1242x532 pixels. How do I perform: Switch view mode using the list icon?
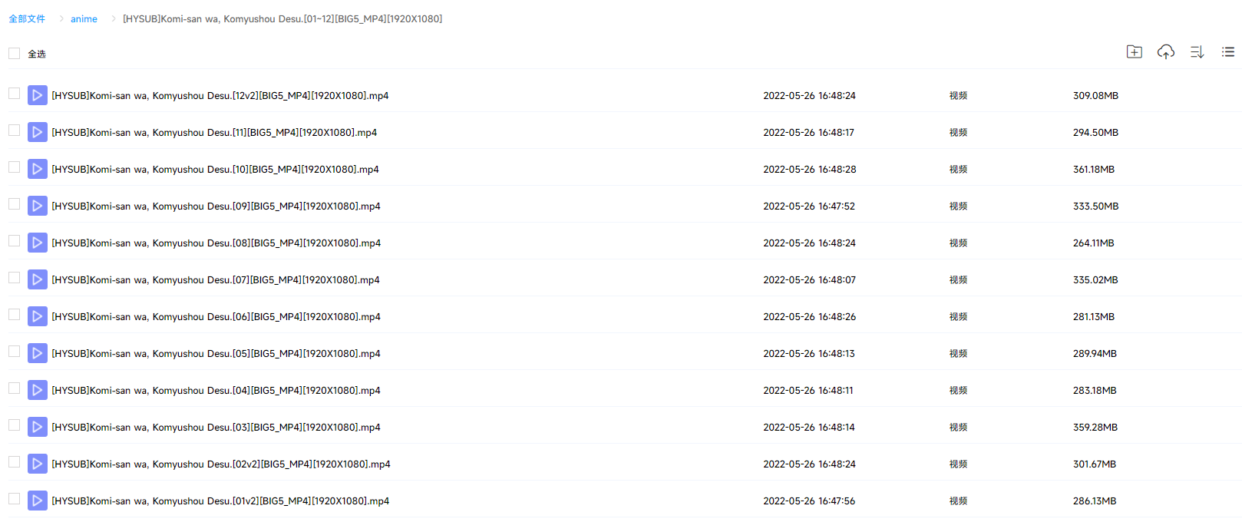[1228, 52]
